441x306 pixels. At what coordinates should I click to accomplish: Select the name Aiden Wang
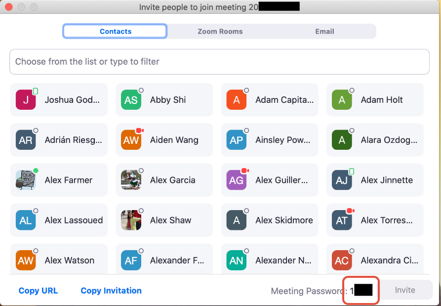pyautogui.click(x=174, y=140)
